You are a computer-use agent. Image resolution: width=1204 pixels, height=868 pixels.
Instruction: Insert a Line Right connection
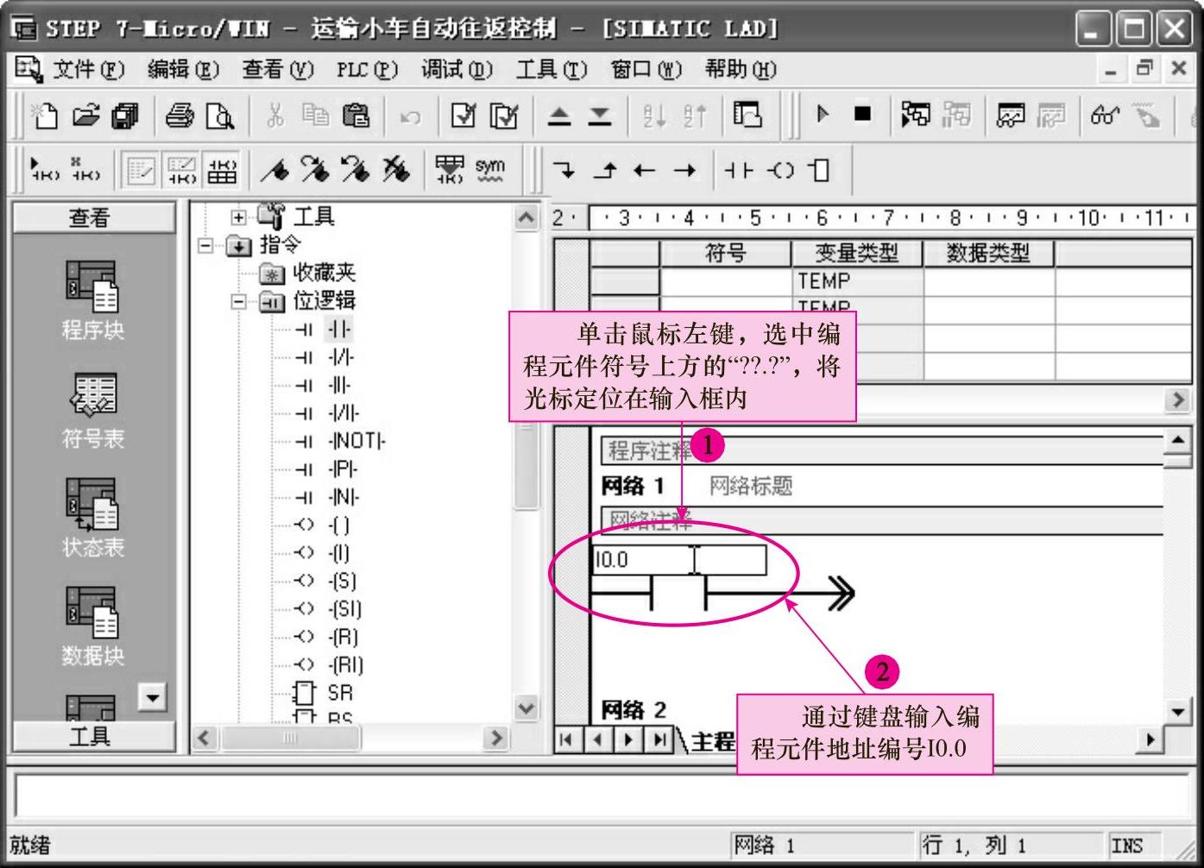click(684, 170)
